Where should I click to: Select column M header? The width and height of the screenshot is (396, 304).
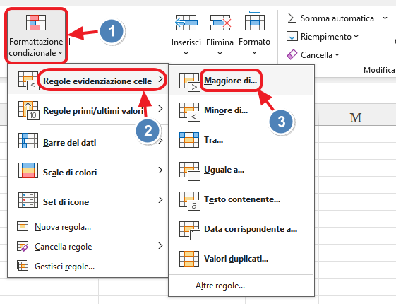(355, 117)
